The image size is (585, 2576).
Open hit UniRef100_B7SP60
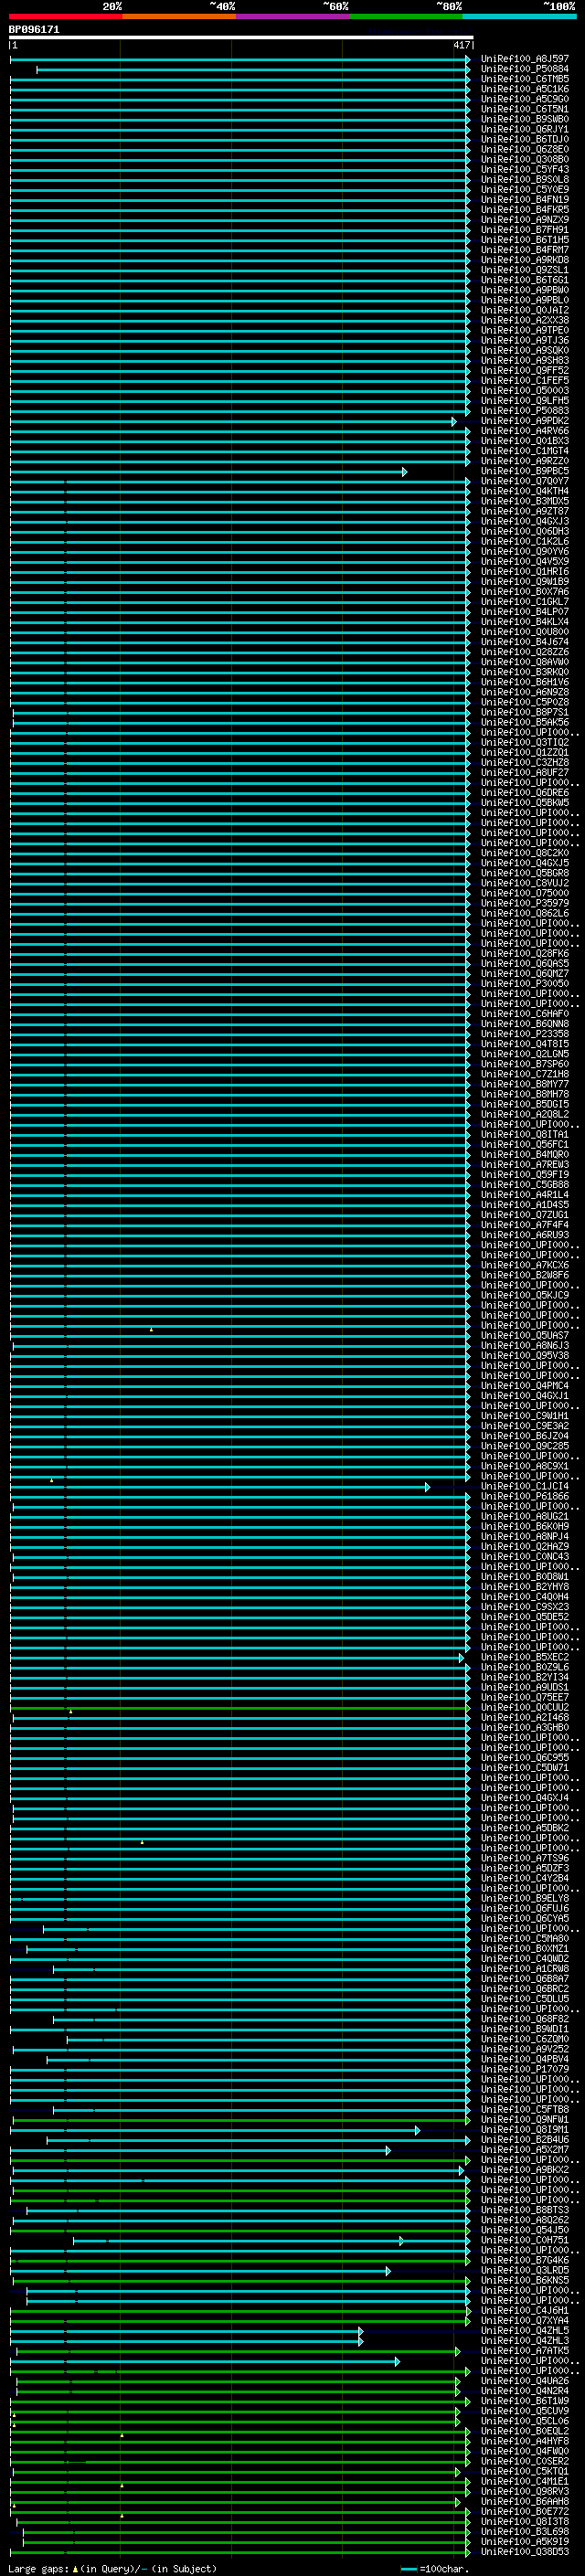524,1064
